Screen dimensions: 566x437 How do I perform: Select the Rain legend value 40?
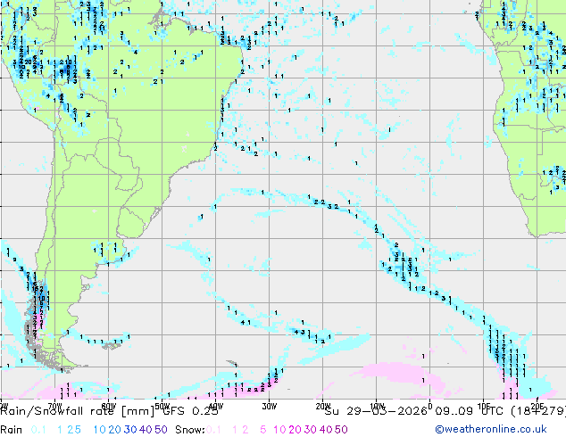[146, 430]
